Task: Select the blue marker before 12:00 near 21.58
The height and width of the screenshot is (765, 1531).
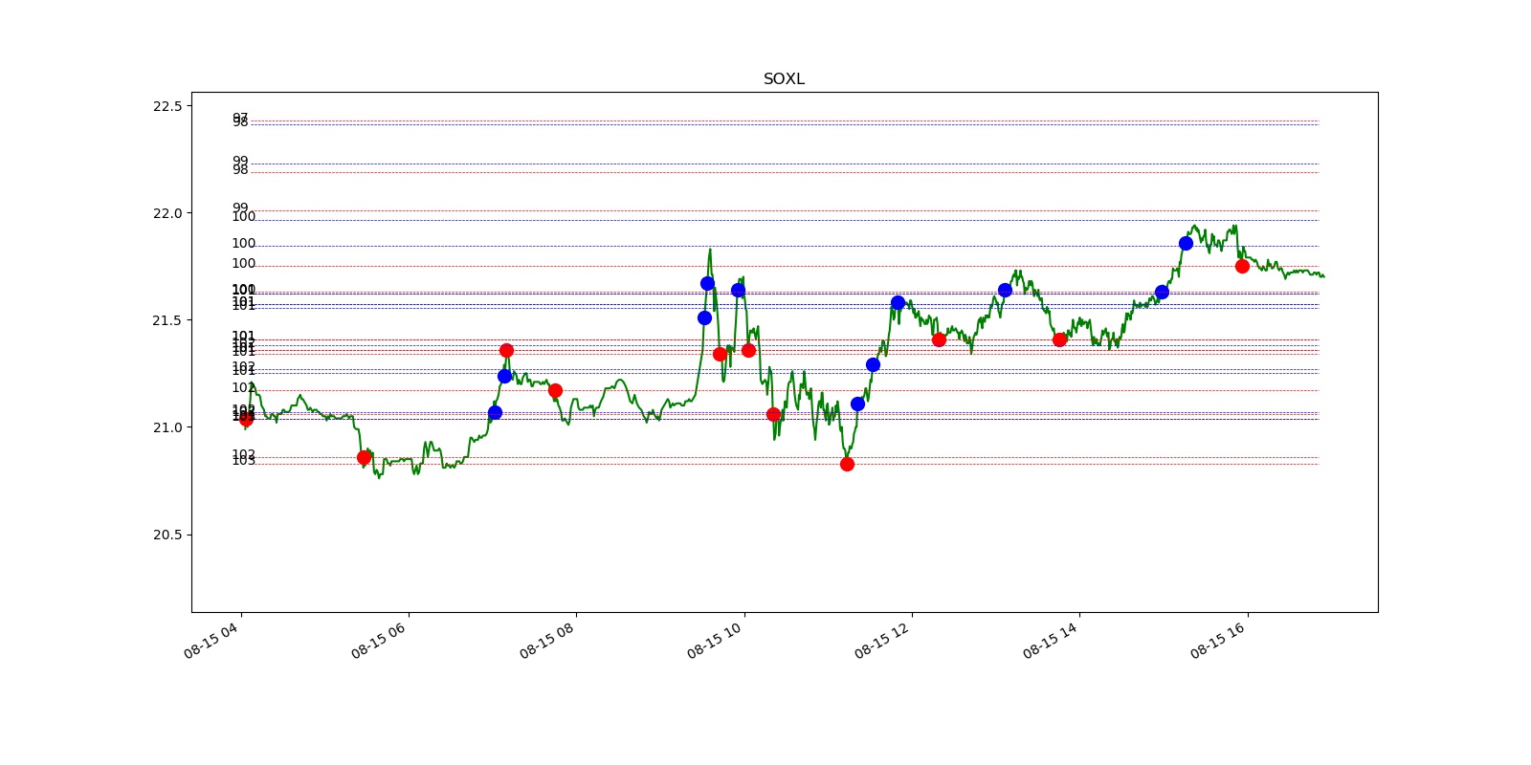Action: pyautogui.click(x=898, y=302)
